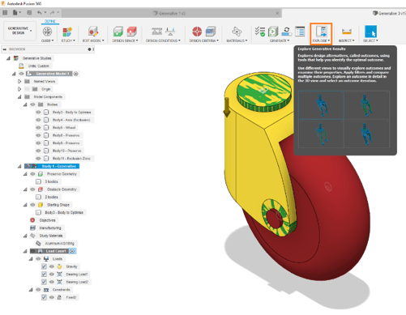Select the Study 1 - Generative node
406x315 pixels.
coord(52,166)
